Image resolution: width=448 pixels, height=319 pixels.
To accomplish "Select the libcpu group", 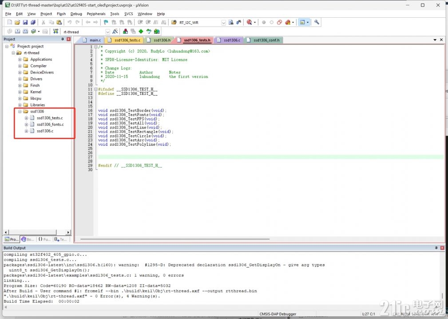I will 36,98.
